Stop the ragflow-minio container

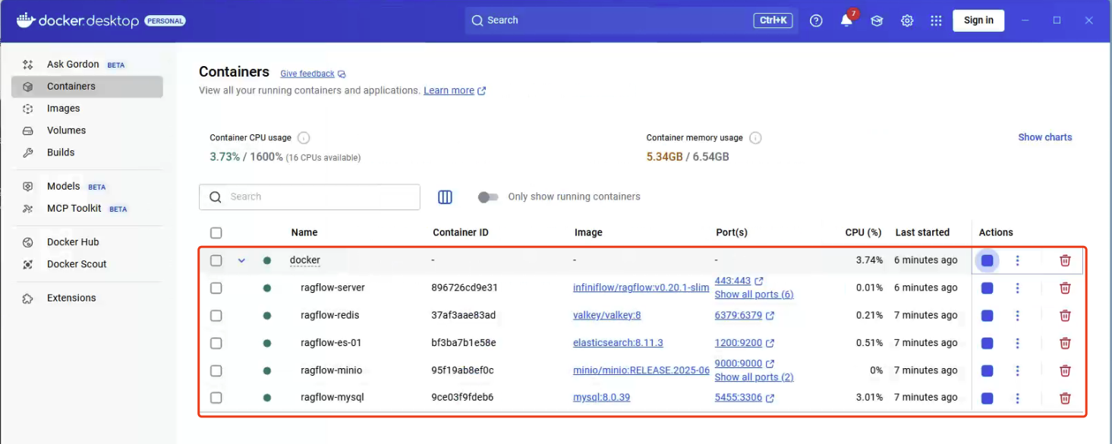pos(987,371)
